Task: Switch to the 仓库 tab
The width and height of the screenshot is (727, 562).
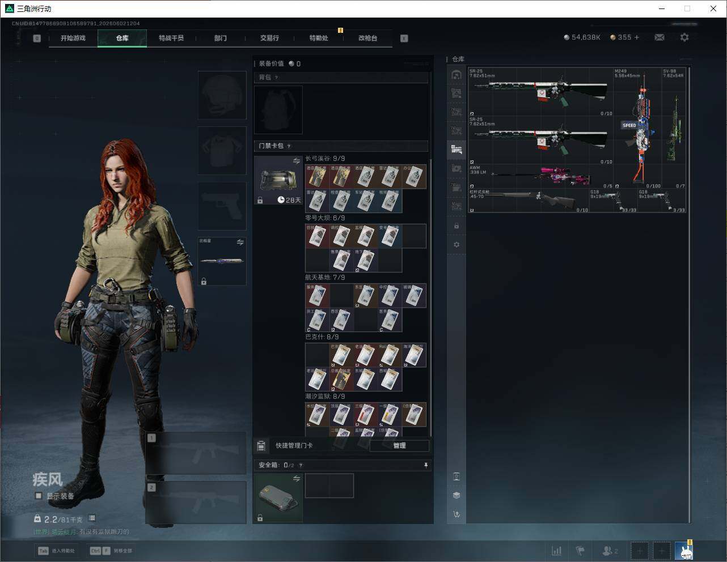Action: [122, 38]
